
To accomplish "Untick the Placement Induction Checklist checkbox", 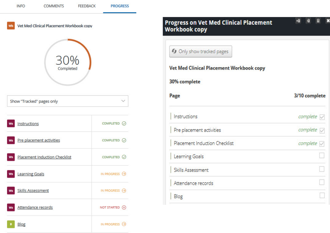I will click(x=322, y=144).
